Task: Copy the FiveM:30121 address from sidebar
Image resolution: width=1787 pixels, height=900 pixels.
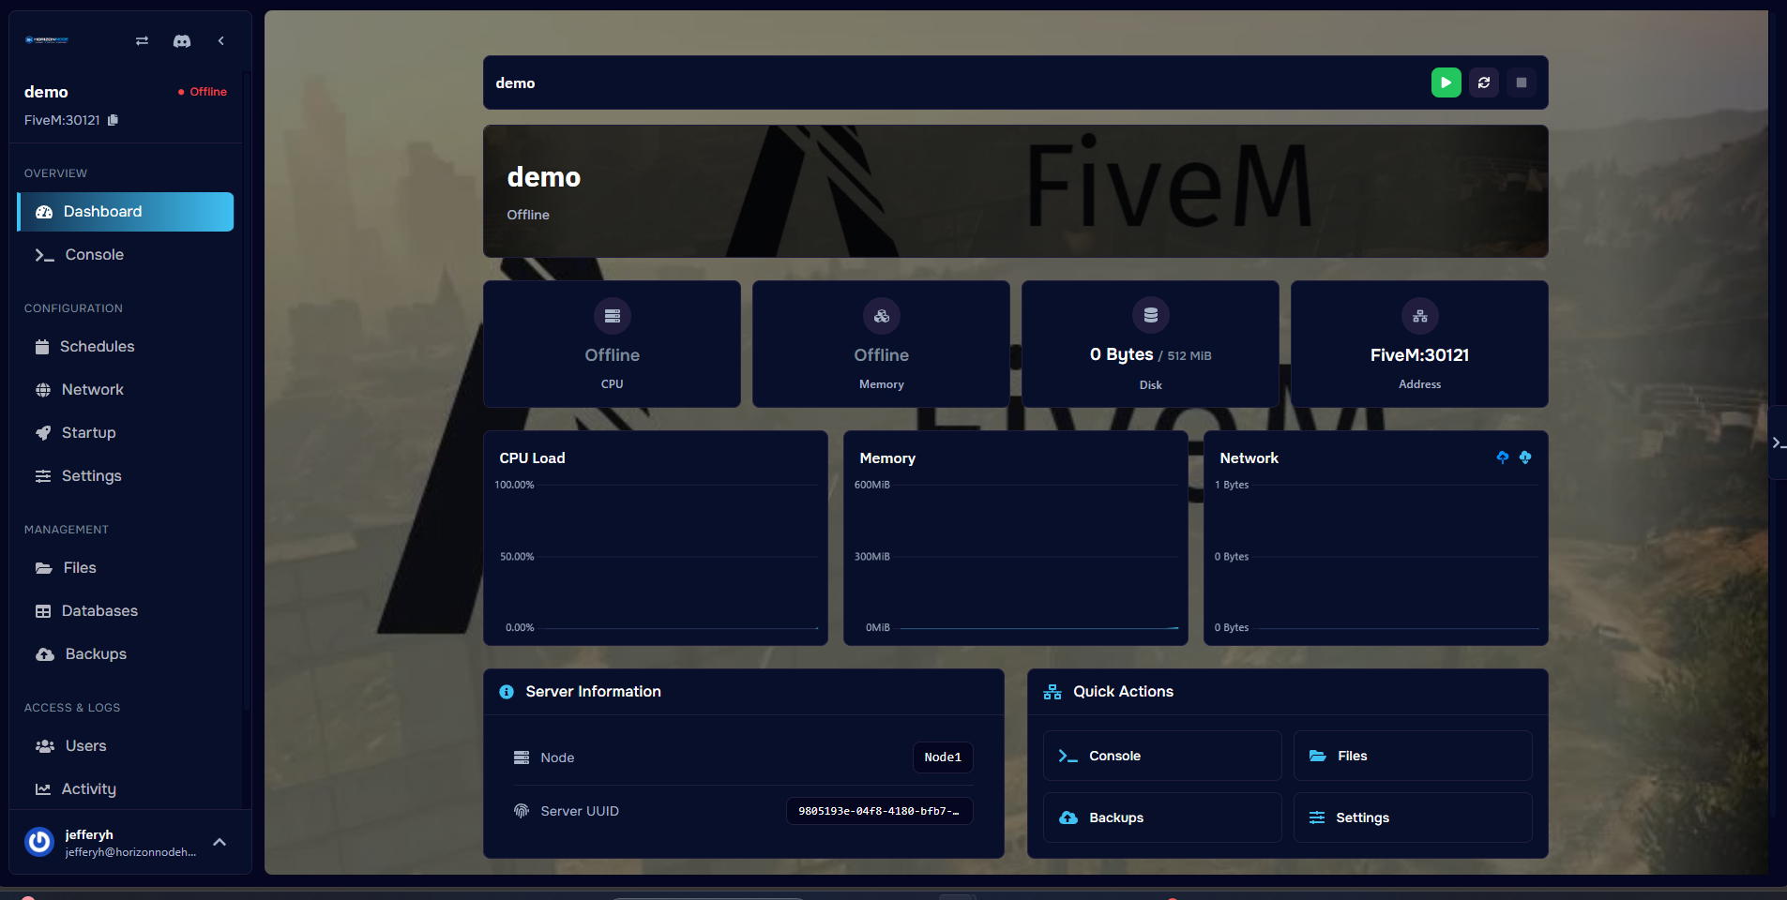Action: tap(114, 120)
